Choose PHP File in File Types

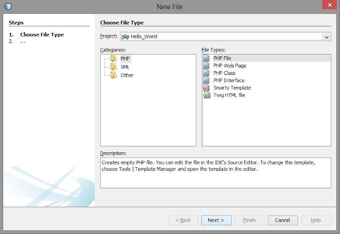267,58
